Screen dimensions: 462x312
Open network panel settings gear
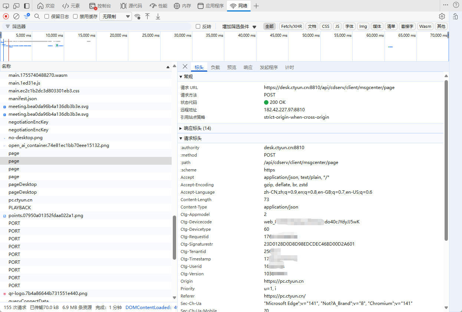[442, 16]
